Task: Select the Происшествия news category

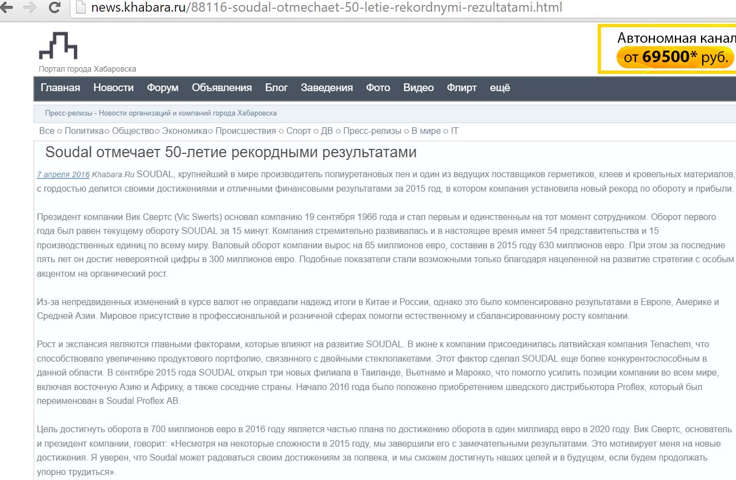Action: pyautogui.click(x=246, y=131)
